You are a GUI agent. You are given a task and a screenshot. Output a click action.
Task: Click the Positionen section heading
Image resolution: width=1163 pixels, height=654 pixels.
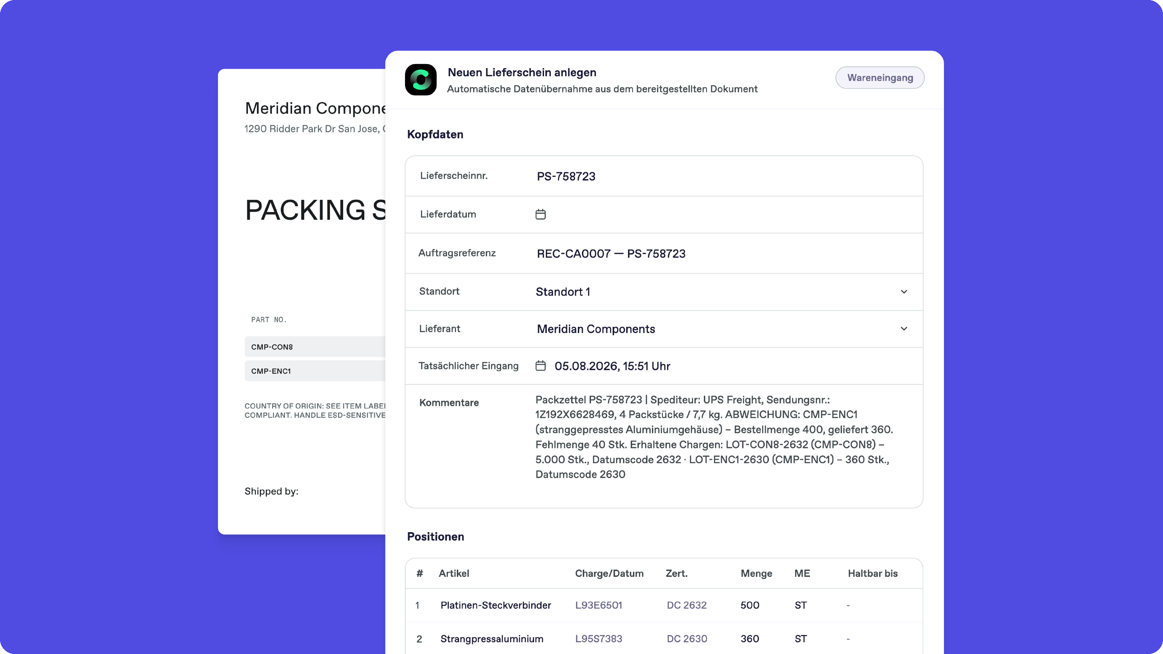pos(435,537)
